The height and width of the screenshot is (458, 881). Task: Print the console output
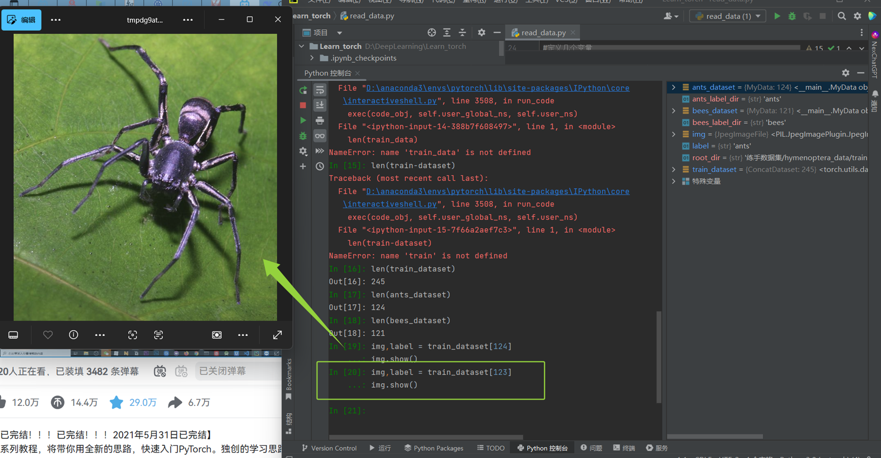click(320, 120)
